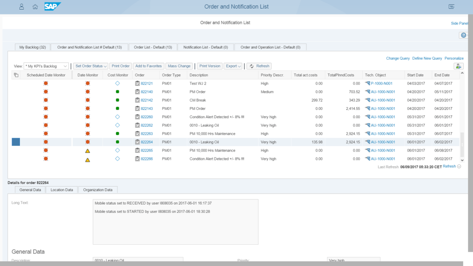The image size is (473, 266).
Task: Switch to Notification List - Default (0) tab
Action: pyautogui.click(x=206, y=48)
